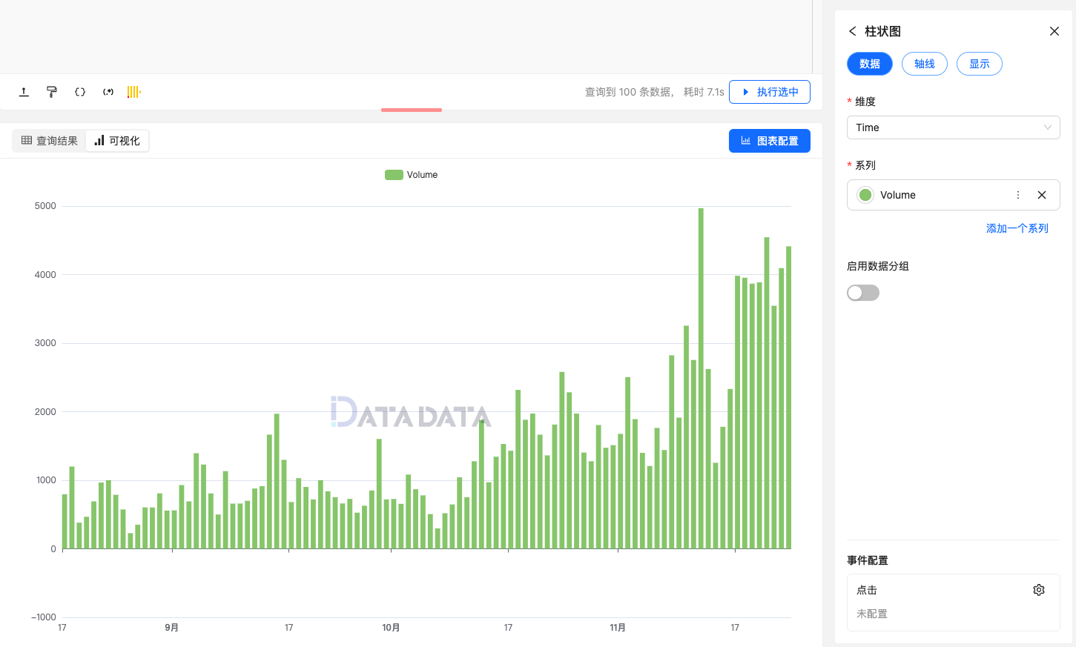Open the click event settings gear icon
Image resolution: width=1076 pixels, height=647 pixels.
coord(1039,589)
